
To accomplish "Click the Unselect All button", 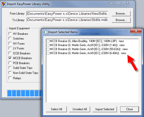I will (80, 109).
